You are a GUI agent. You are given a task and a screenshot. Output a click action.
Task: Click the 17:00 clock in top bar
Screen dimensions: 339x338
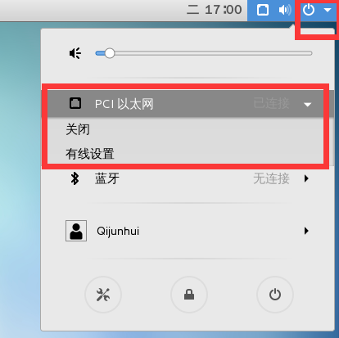pos(224,10)
